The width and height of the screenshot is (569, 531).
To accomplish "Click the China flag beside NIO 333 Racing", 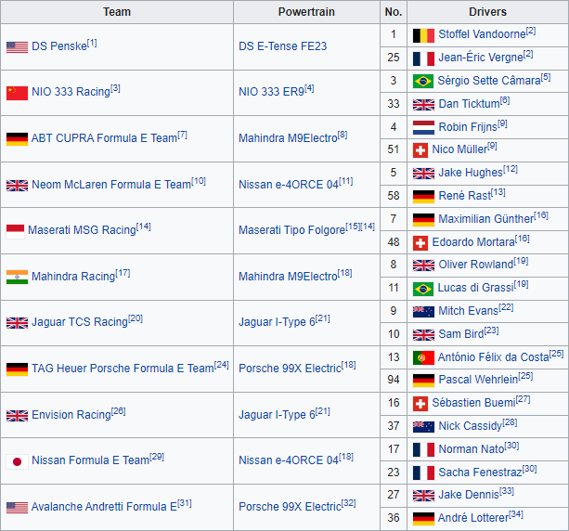I will [x=17, y=93].
